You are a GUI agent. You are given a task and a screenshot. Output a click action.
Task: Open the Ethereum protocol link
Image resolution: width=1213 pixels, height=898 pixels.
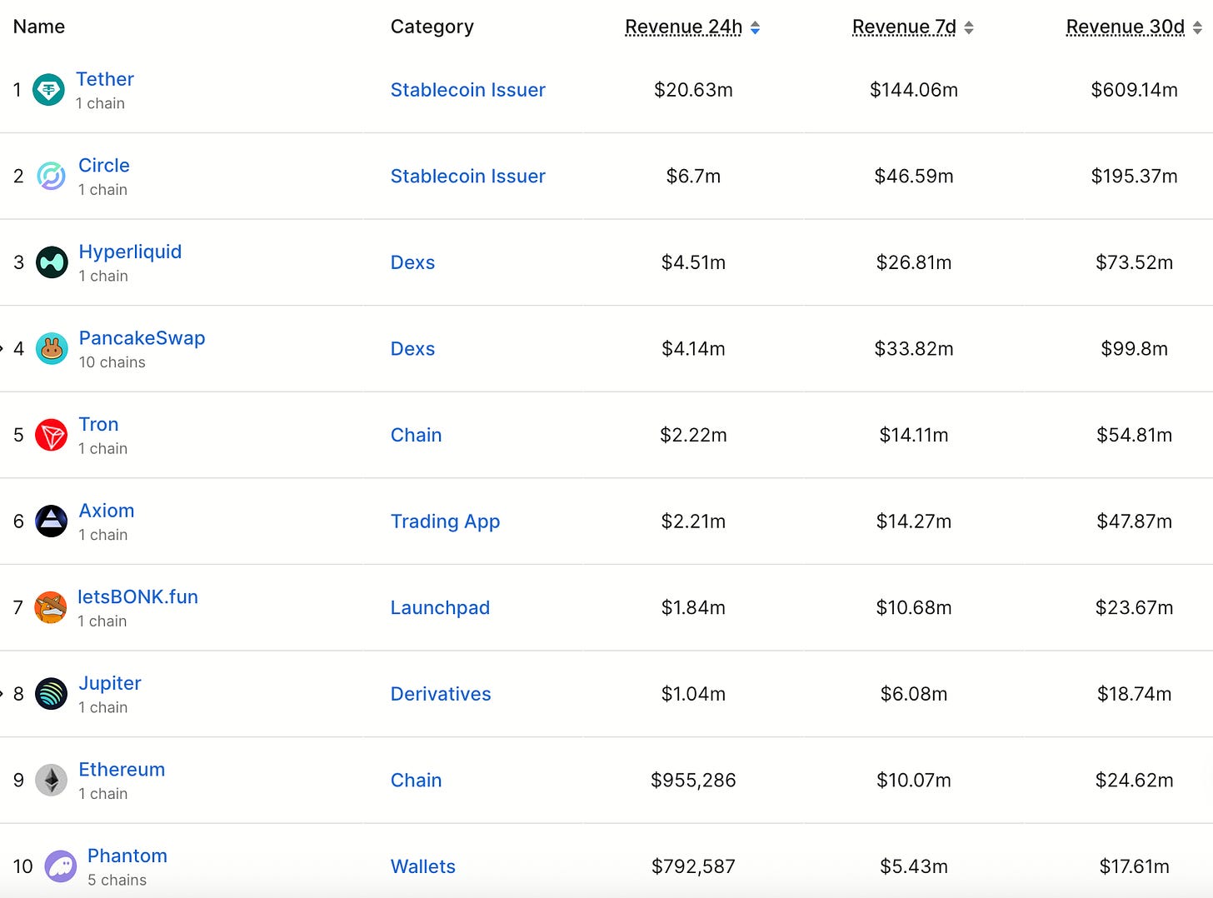coord(122,769)
